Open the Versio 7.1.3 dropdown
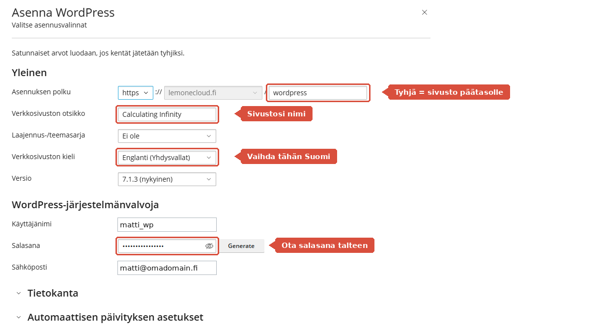The width and height of the screenshot is (600, 328). point(167,179)
